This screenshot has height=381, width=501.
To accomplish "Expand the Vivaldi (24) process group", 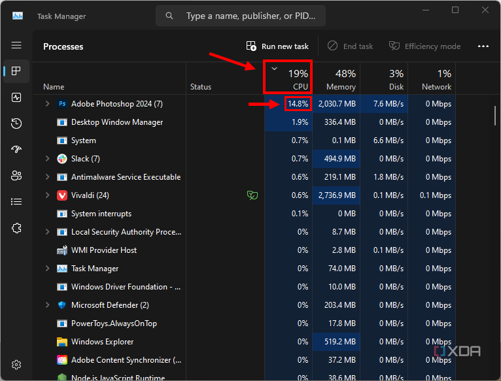I will (x=47, y=195).
